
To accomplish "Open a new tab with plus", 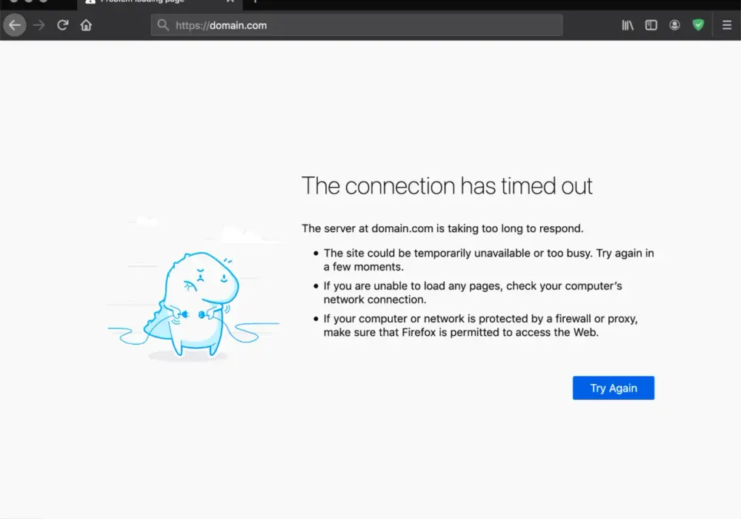I will (x=255, y=1).
